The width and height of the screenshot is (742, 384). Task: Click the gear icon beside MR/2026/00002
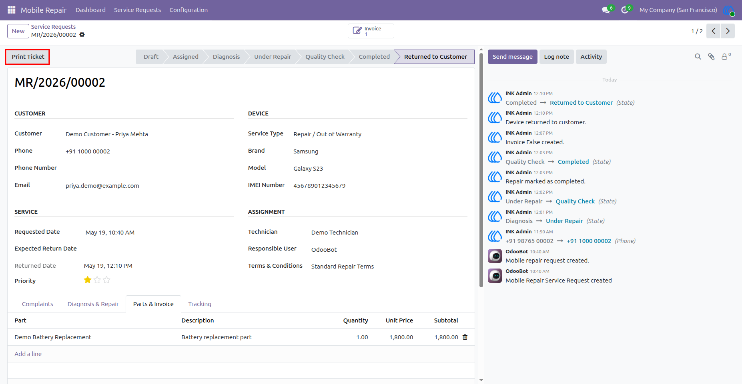82,35
